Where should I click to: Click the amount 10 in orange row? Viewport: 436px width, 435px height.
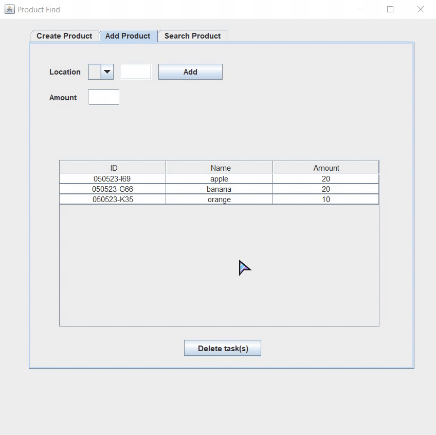point(326,200)
